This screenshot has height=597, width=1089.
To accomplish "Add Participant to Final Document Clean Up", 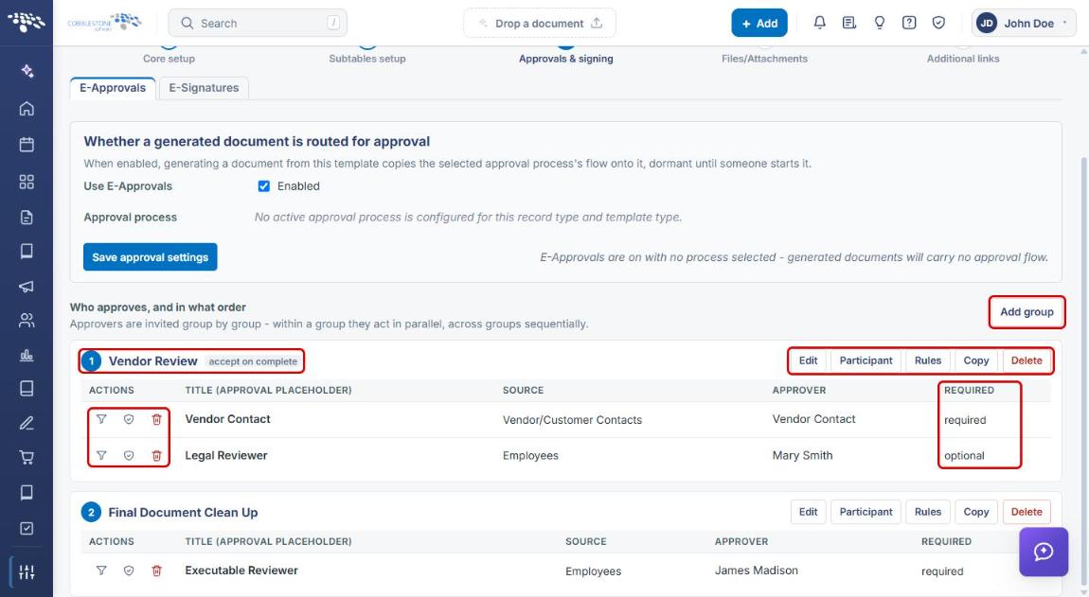I will click(866, 512).
